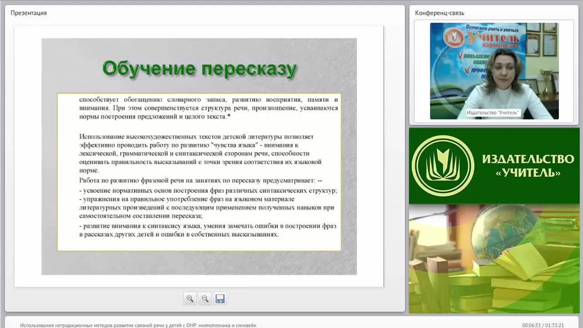Open the Издательство «Учитель» green banner
583x328 pixels.
point(494,166)
